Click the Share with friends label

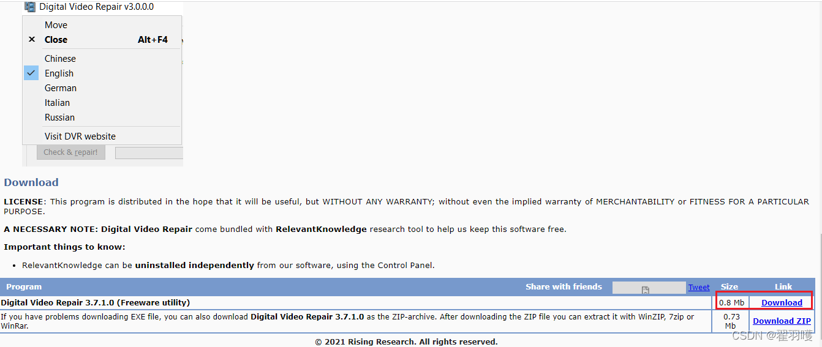click(564, 286)
